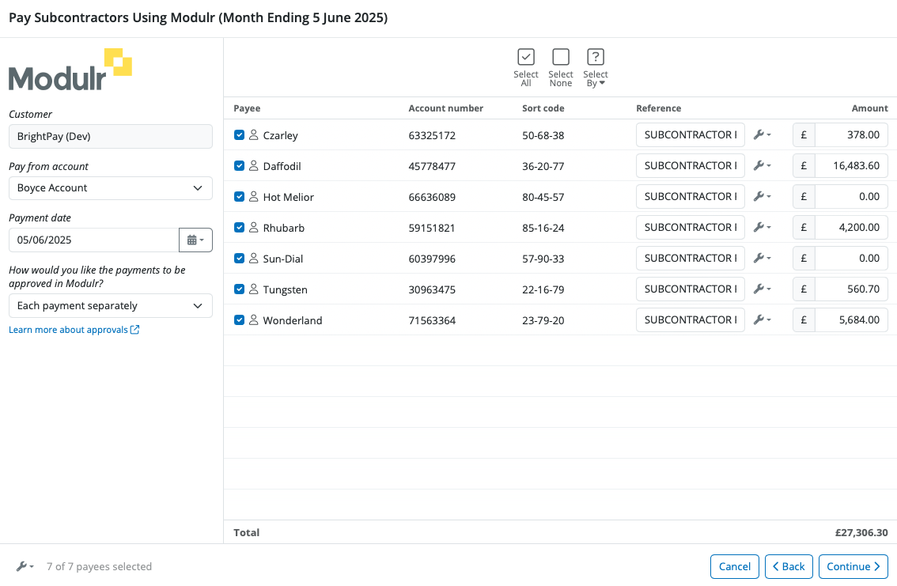
Task: Click the Select None icon
Action: point(561,58)
